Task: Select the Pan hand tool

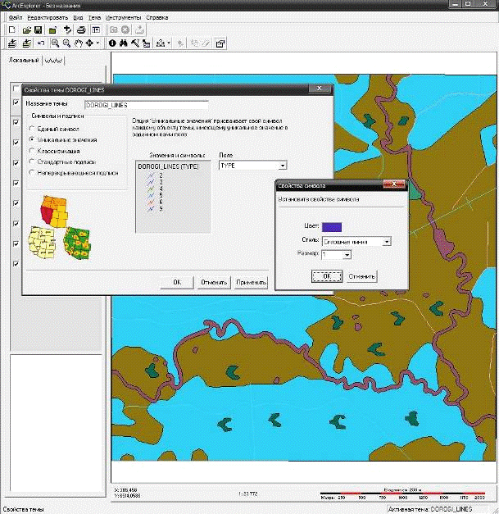Action: coord(78,43)
